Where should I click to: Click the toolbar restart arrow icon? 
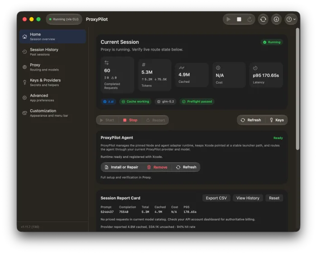pos(250,19)
